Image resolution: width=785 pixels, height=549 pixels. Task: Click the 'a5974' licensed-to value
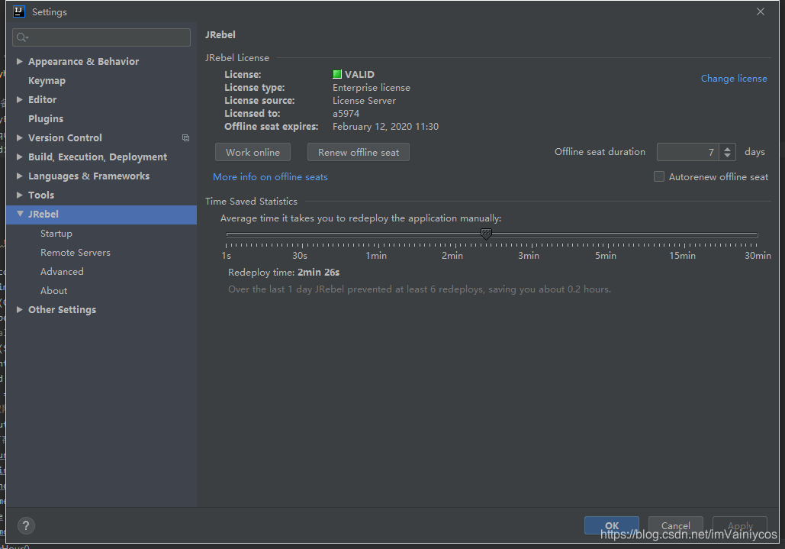tap(346, 114)
